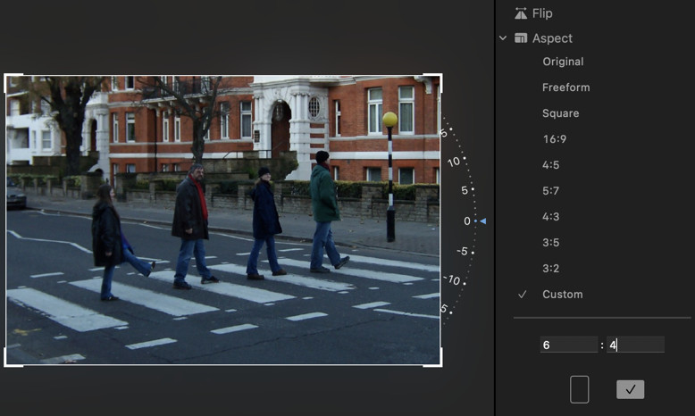Screen dimensions: 695x416
Task: Click the bottom-right crop corner handle
Action: [x=438, y=362]
